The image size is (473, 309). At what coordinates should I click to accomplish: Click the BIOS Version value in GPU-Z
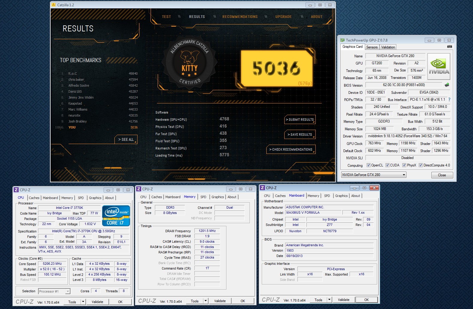404,85
